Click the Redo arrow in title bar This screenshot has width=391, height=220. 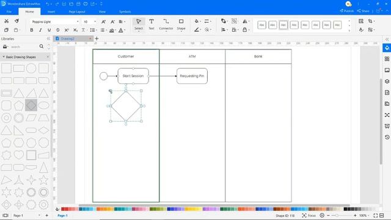(57, 4)
